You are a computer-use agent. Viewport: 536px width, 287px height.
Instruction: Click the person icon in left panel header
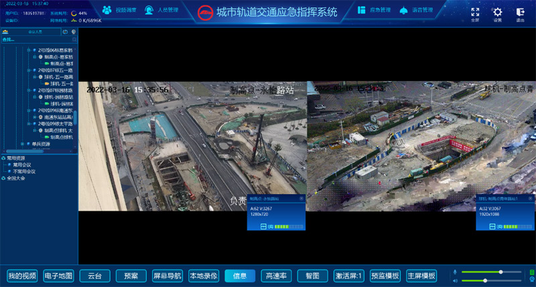(x=5, y=31)
